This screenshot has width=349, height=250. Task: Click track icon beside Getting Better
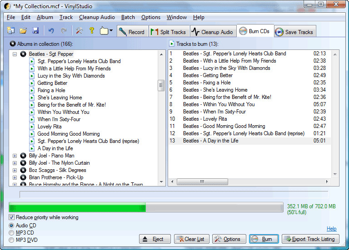click(32, 83)
